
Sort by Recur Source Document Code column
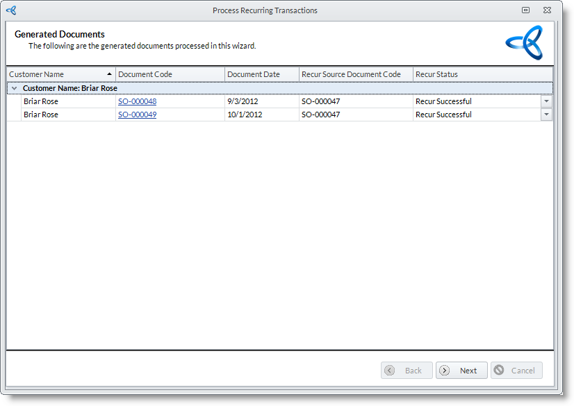click(356, 74)
